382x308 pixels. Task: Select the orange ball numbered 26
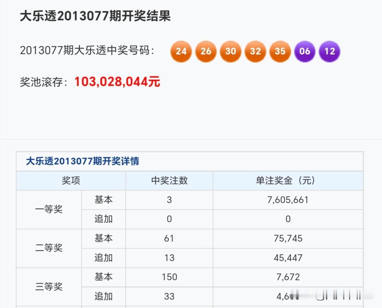tap(206, 51)
